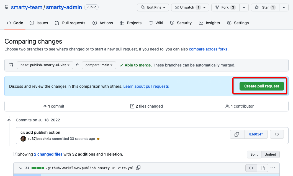Image resolution: width=293 pixels, height=176 pixels.
Task: Open the Pull requests tab
Action: tap(70, 23)
